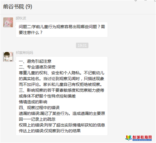The width and height of the screenshot is (156, 143).
Task: Click the line 一、避免引起注意
Action: (x=35, y=61)
